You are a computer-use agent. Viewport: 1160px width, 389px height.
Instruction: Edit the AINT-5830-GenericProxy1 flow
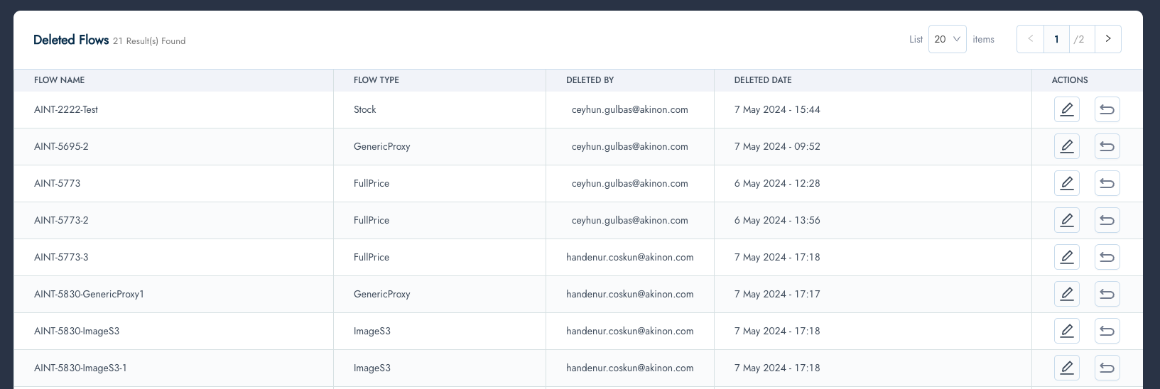1066,294
